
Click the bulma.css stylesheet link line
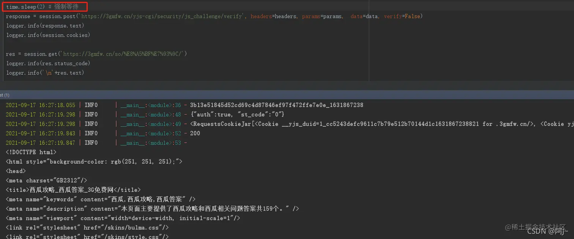click(87, 228)
